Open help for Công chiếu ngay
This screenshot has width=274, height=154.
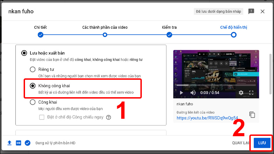(x=109, y=117)
